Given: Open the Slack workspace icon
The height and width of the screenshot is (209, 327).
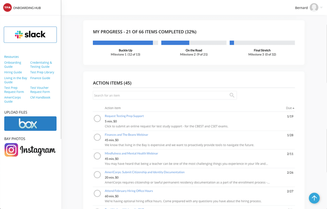Looking at the screenshot, I should click(30, 34).
